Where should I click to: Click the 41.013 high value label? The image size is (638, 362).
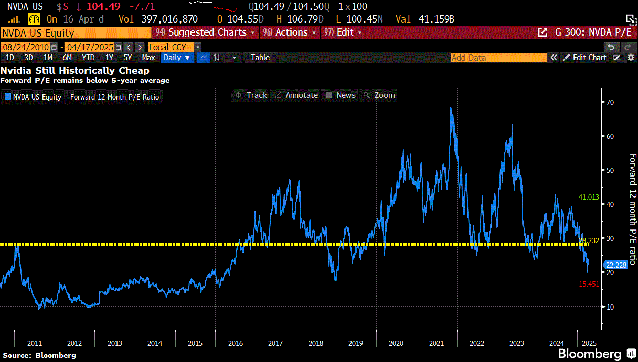tap(589, 198)
